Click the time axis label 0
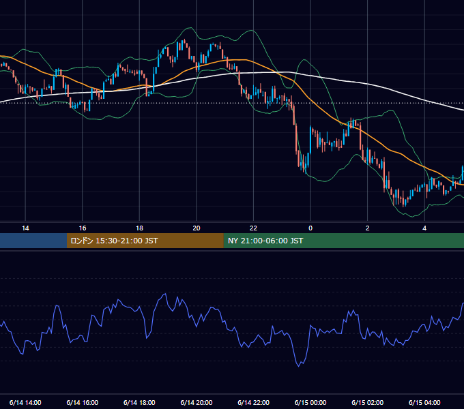 [310, 228]
